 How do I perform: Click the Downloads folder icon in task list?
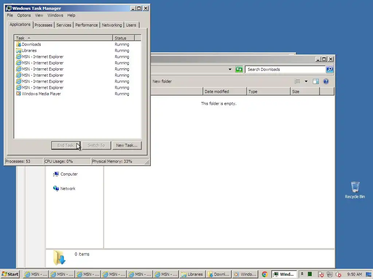[18, 44]
